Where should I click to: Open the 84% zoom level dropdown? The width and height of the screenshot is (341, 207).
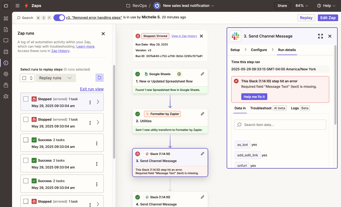click(x=302, y=6)
